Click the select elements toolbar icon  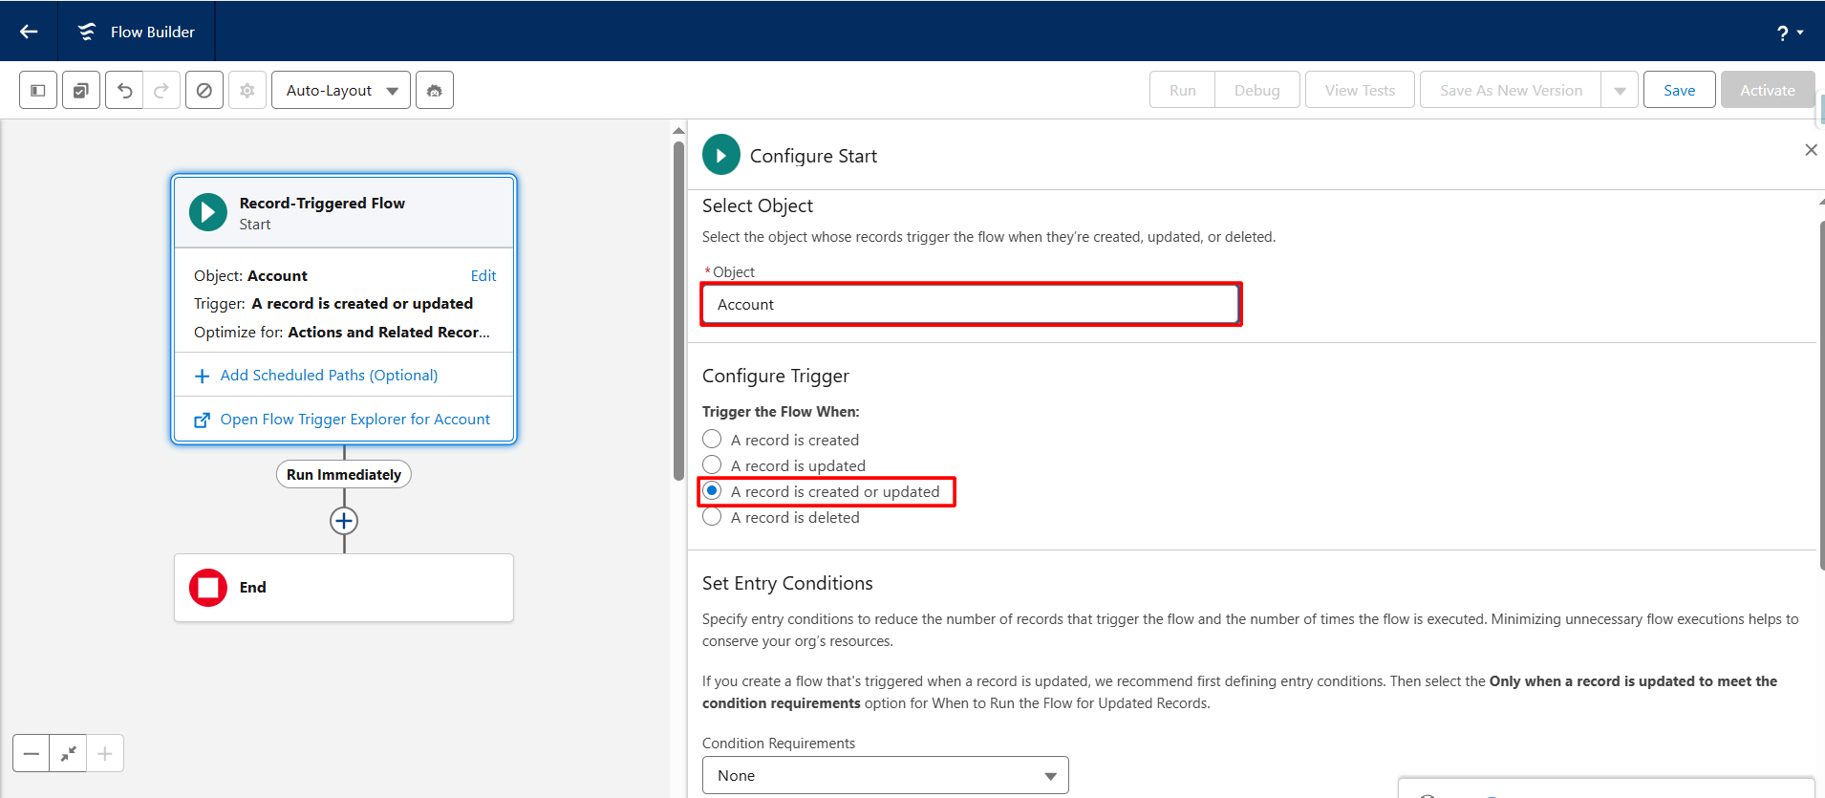pos(81,90)
